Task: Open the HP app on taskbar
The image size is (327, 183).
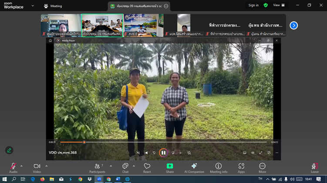Action: [128, 179]
